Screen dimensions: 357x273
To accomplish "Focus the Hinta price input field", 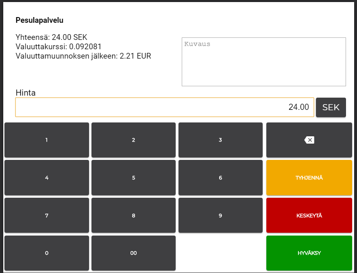I will coord(164,107).
